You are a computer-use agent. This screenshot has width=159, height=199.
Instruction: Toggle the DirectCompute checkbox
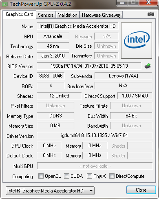click(x=112, y=176)
